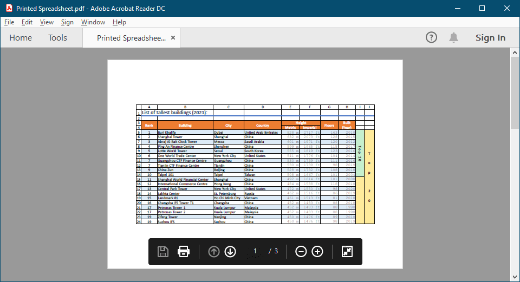Image resolution: width=520 pixels, height=282 pixels.
Task: Click the save file icon in floating toolbar
Action: click(x=162, y=252)
